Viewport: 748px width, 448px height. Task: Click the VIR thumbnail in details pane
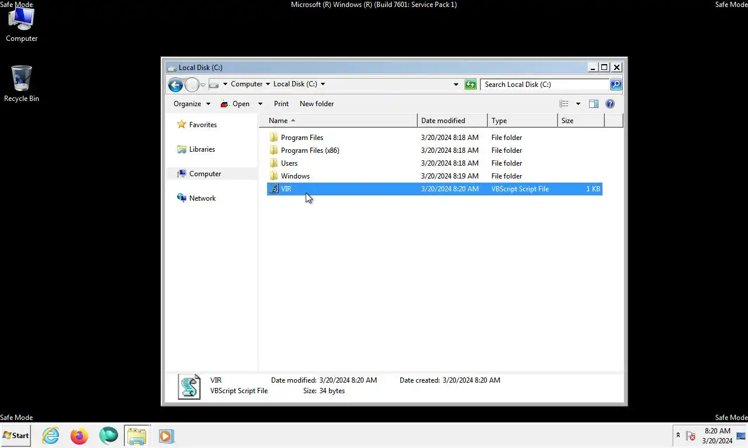coord(189,386)
